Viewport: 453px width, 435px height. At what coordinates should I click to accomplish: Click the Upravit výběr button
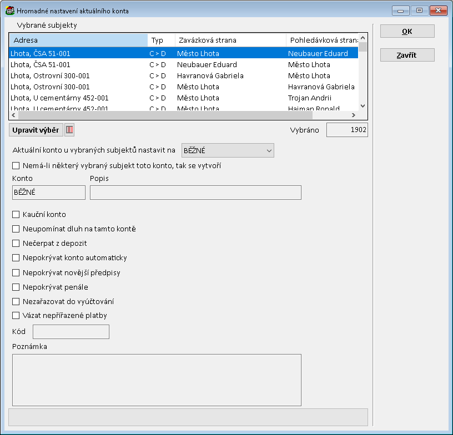[36, 130]
